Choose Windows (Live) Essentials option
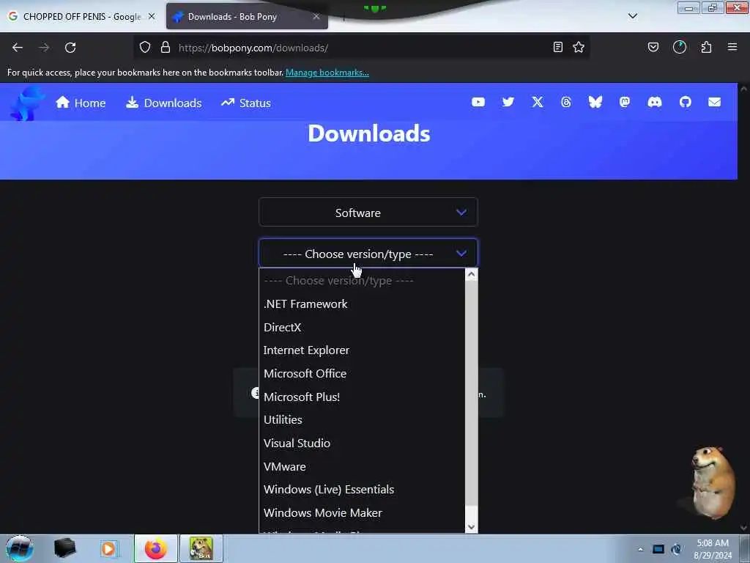750x563 pixels. [x=362, y=489]
